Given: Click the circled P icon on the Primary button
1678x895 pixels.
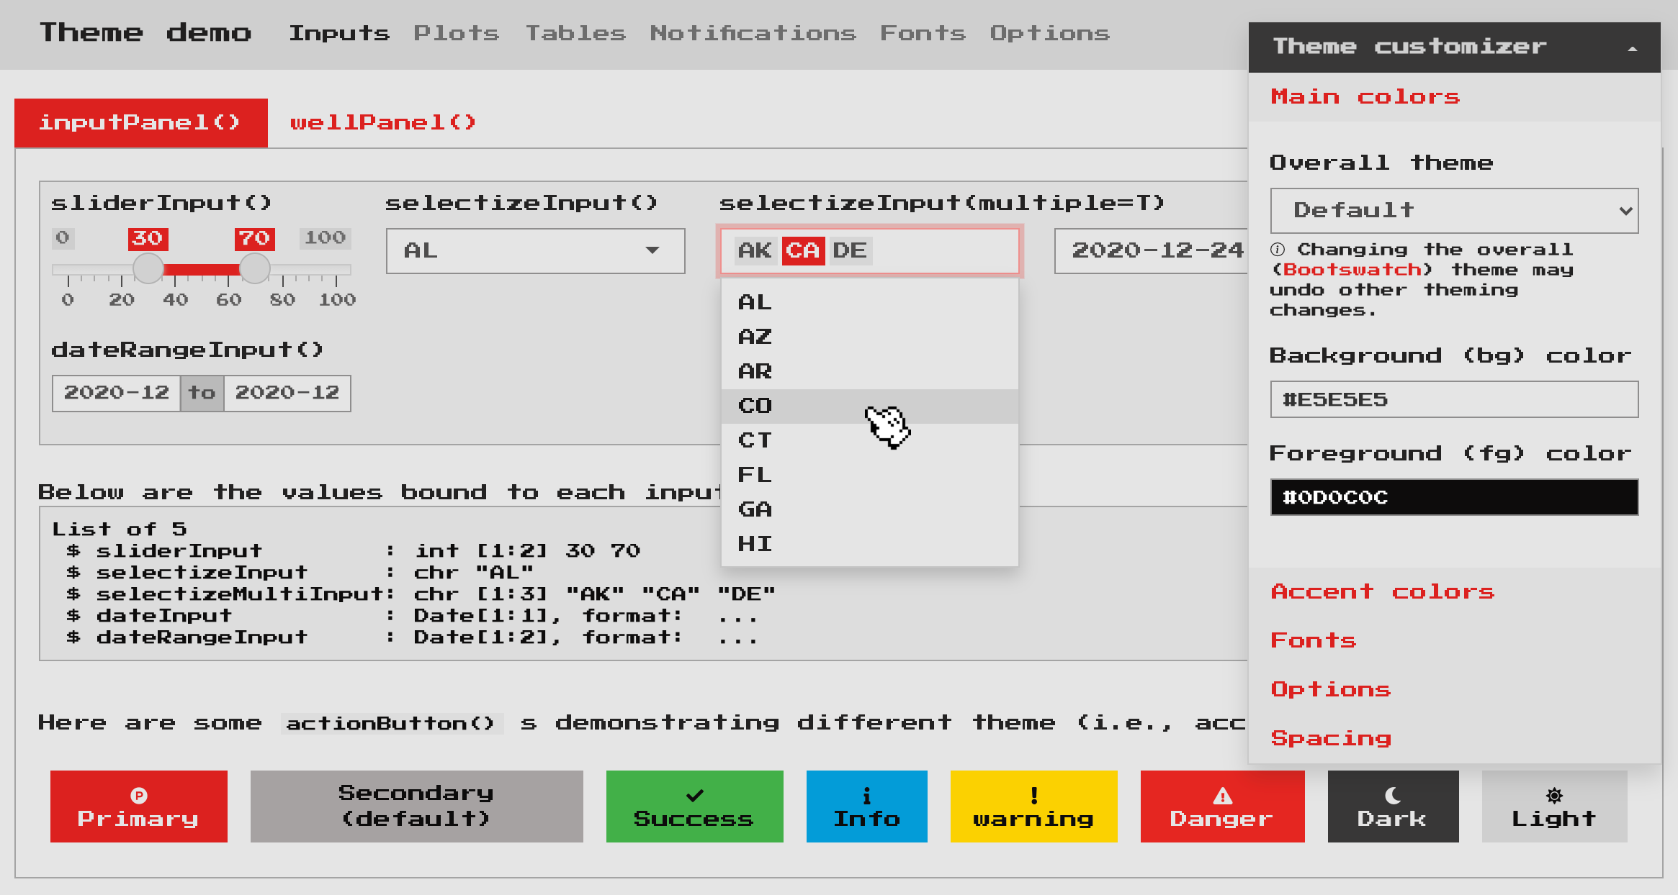Looking at the screenshot, I should point(138,794).
